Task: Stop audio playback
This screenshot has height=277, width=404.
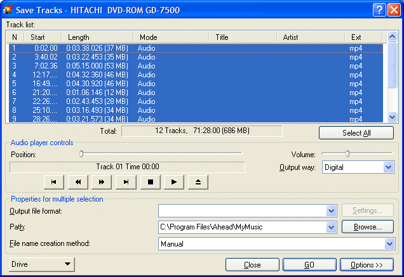Action: 150,182
